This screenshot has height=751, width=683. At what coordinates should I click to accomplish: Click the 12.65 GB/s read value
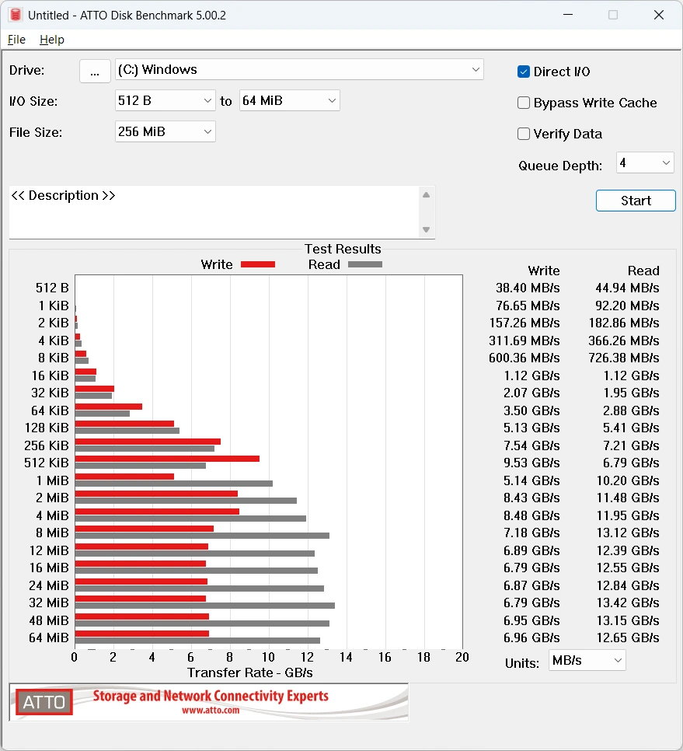click(628, 637)
